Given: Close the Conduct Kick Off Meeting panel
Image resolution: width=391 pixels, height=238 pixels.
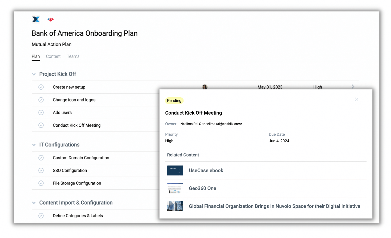Looking at the screenshot, I should (356, 99).
